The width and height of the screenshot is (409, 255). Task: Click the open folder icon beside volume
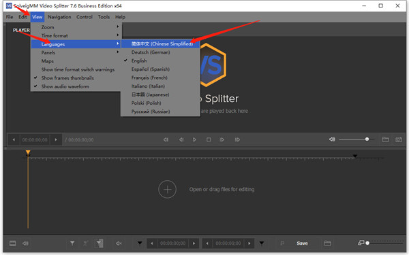[x=385, y=139]
